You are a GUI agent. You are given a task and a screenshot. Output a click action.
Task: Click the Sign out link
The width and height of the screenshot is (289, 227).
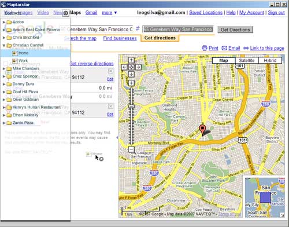click(276, 13)
